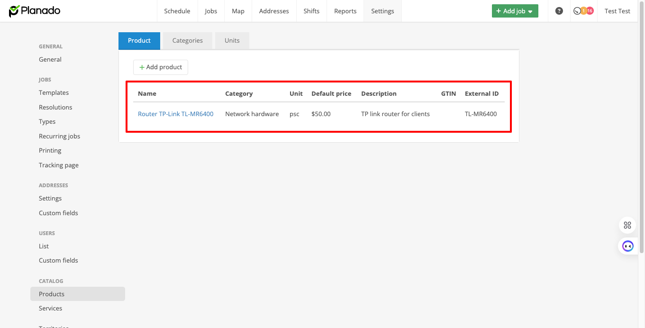Viewport: 645px width, 328px height.
Task: Click the page vertical scrollbar
Action: click(642, 128)
